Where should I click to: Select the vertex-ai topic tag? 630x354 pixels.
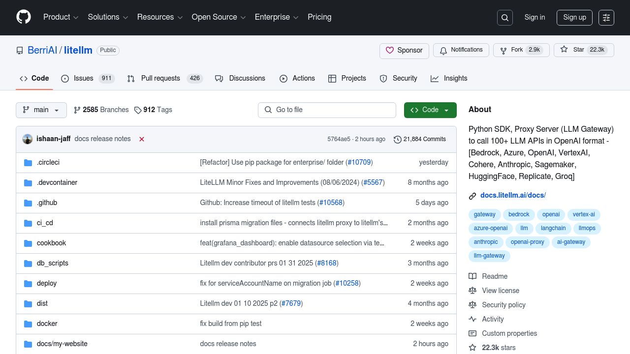pyautogui.click(x=584, y=214)
